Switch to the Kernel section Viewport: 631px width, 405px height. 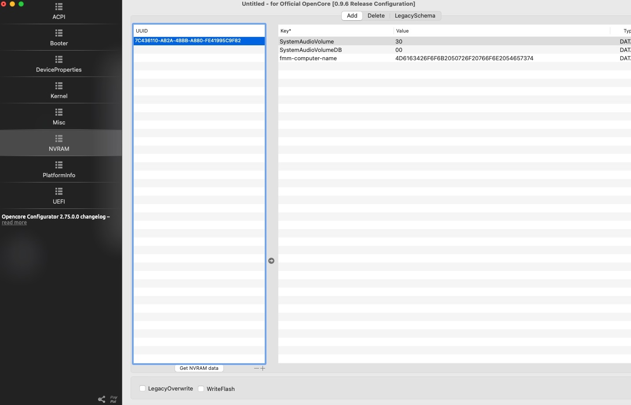click(59, 91)
